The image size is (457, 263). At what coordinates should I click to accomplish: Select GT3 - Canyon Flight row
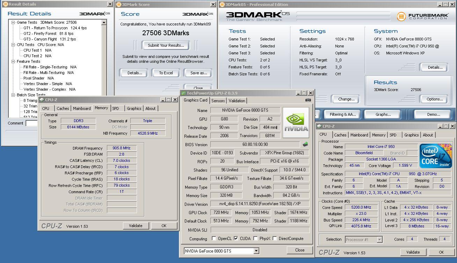pyautogui.click(x=50, y=39)
